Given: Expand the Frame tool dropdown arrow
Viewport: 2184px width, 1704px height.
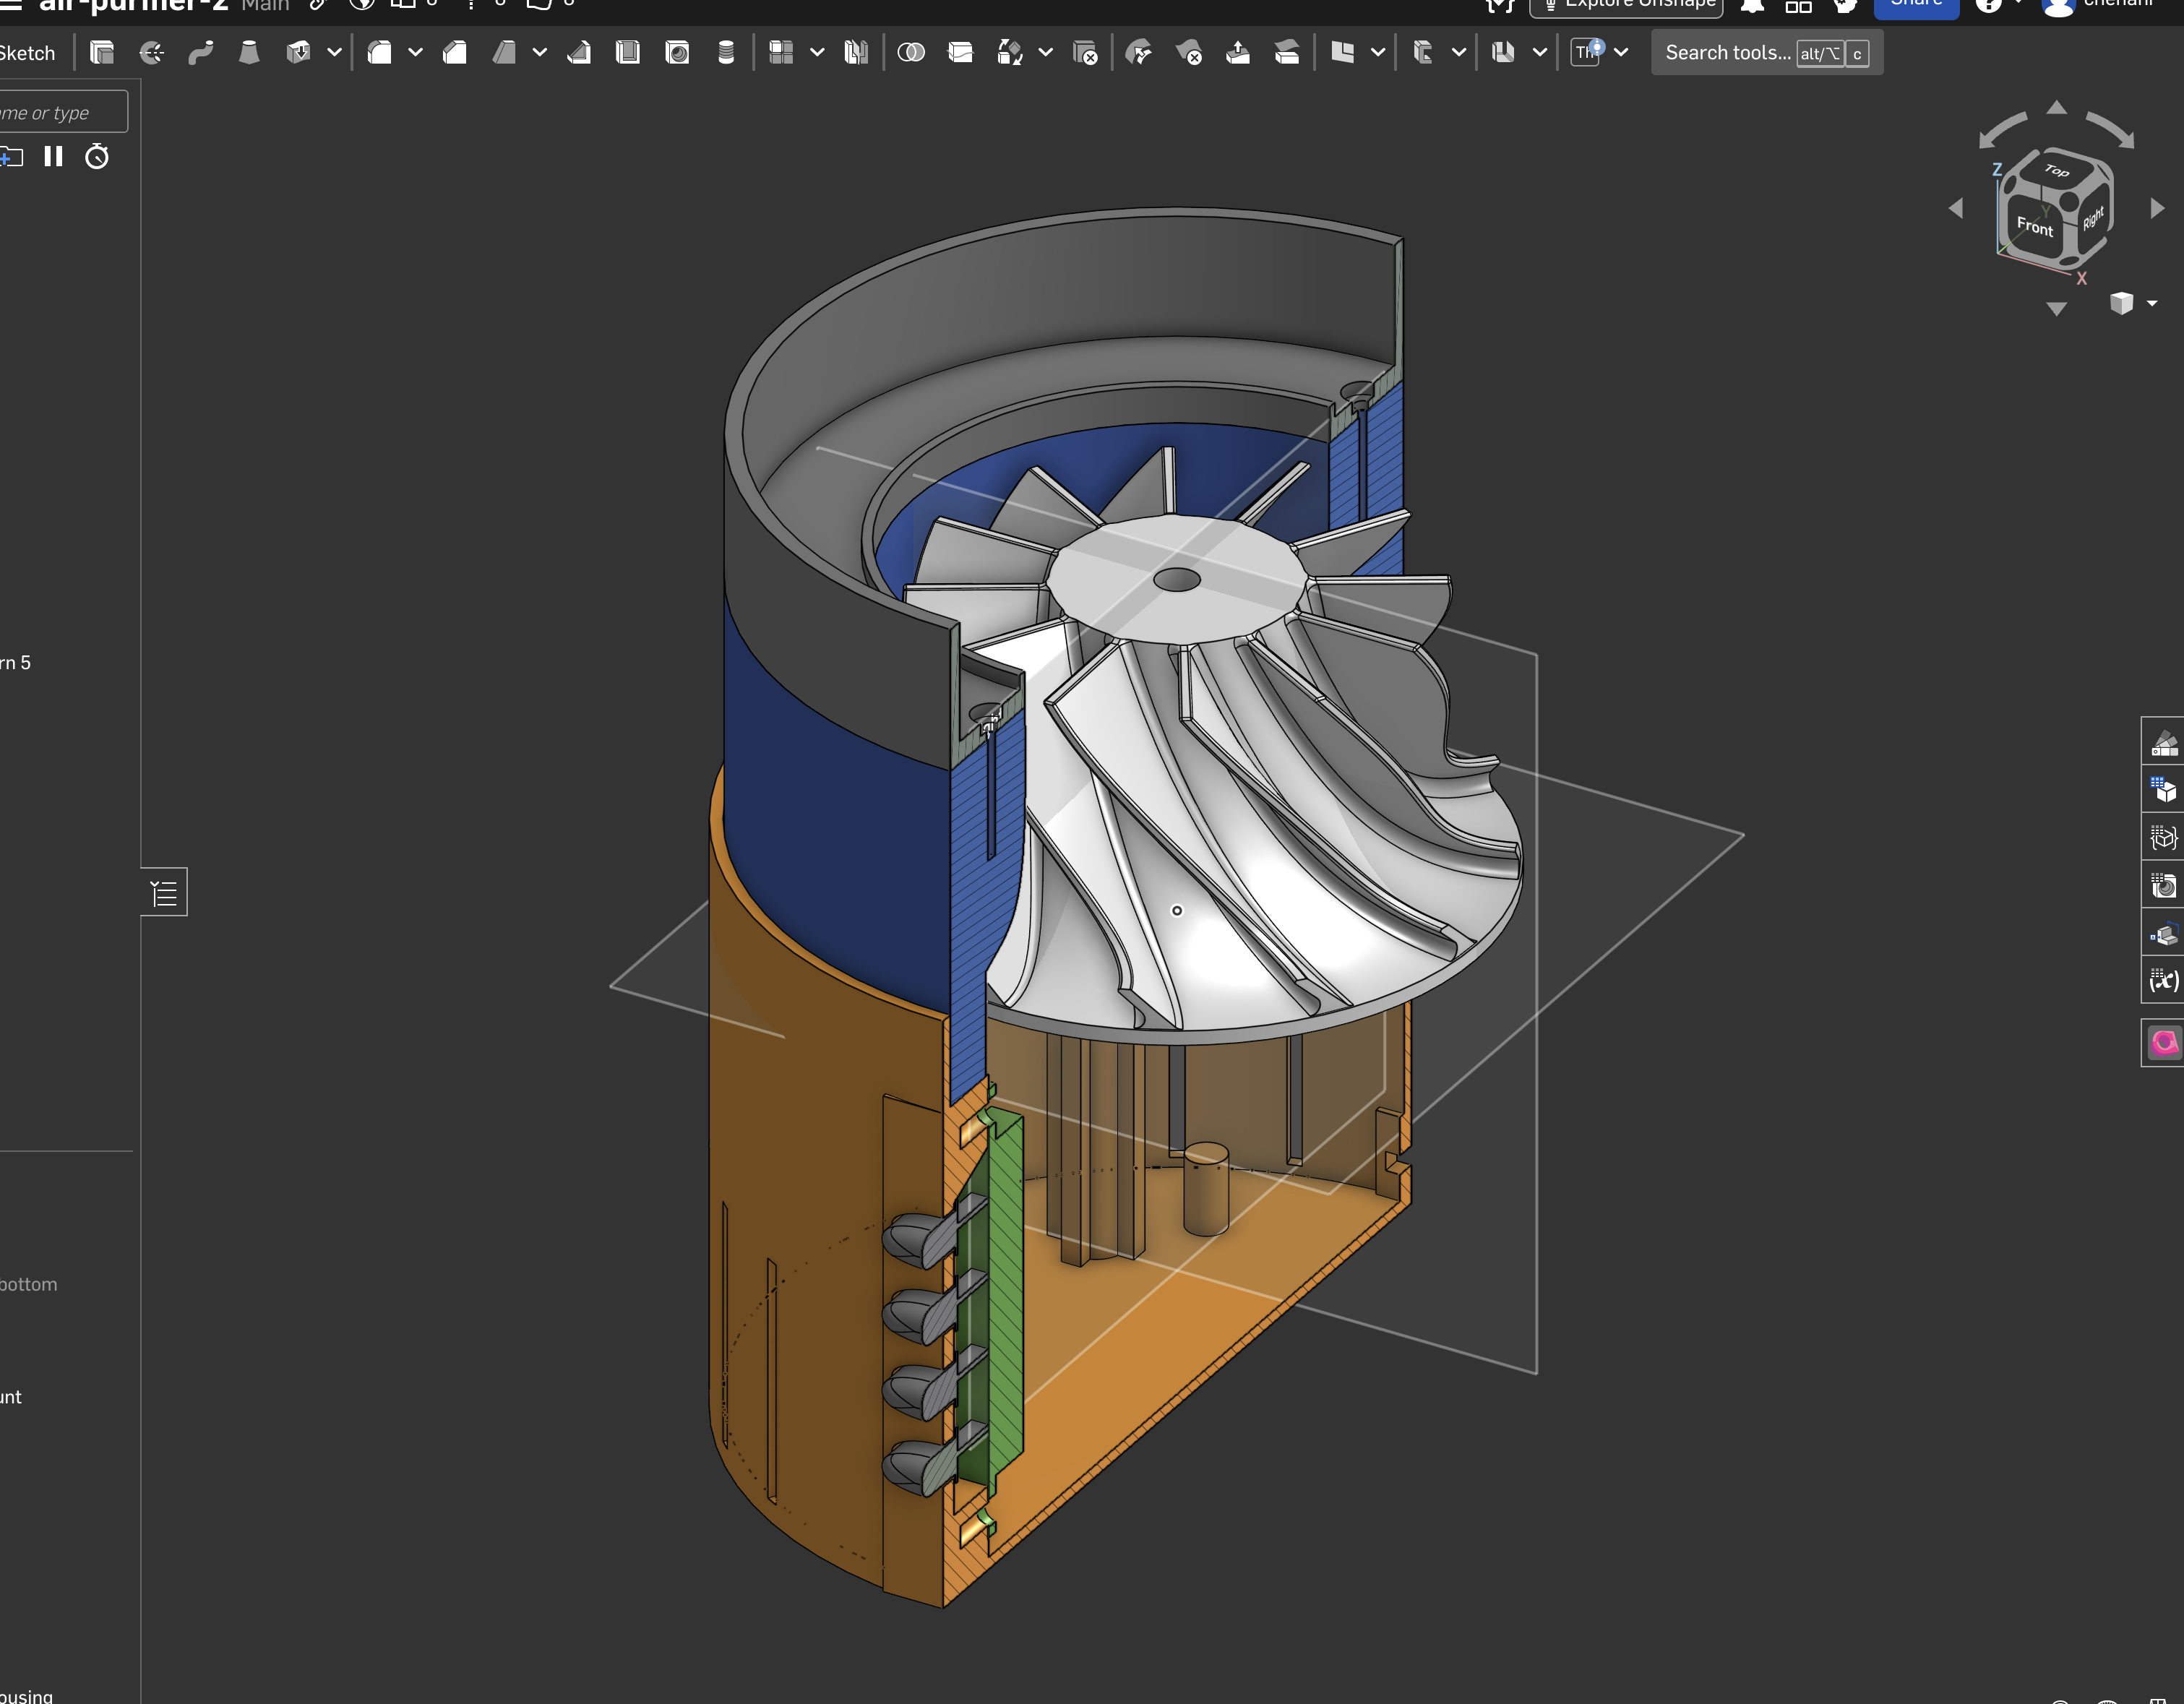Looking at the screenshot, I should [1459, 53].
